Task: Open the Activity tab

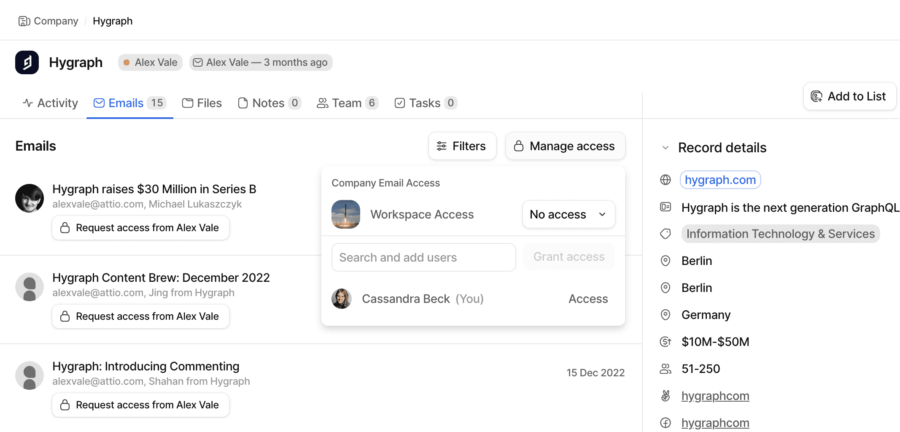Action: pyautogui.click(x=50, y=103)
